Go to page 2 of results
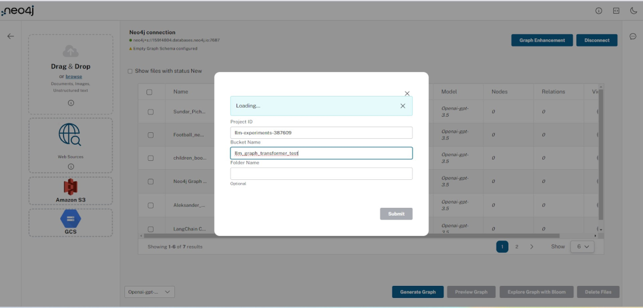 pyautogui.click(x=517, y=247)
